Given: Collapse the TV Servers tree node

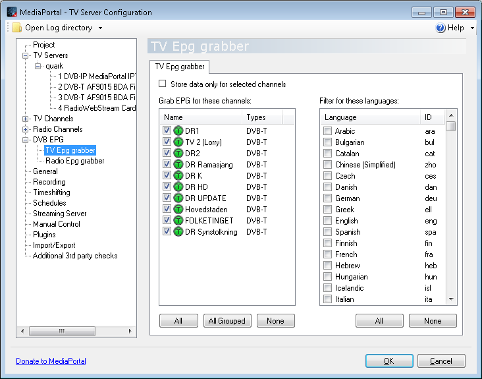Looking at the screenshot, I should pos(25,55).
